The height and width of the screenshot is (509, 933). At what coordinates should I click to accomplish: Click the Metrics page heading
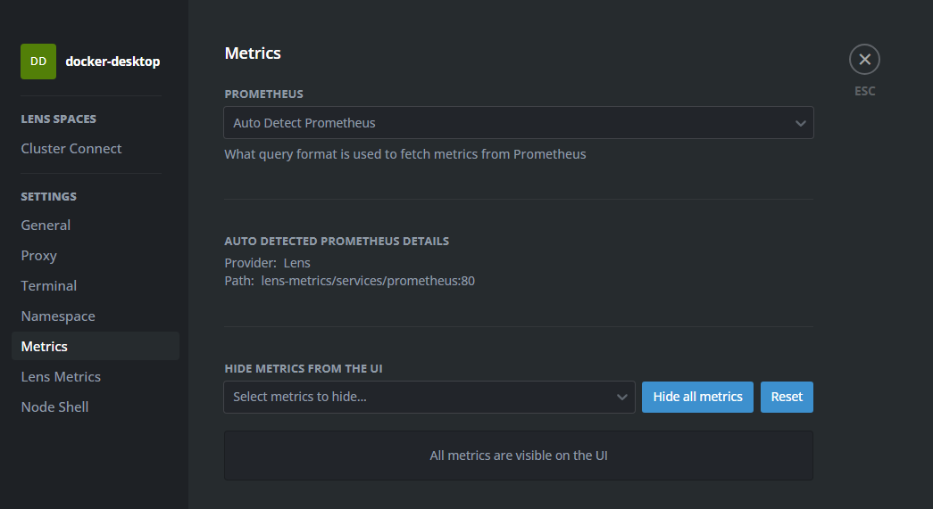point(253,53)
